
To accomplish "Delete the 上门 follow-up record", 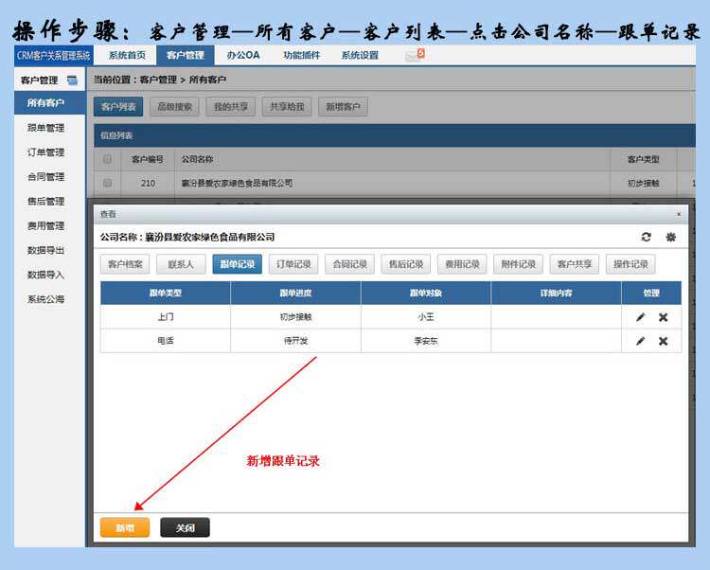I will (663, 317).
